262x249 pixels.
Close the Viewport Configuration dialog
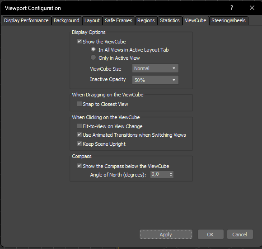(252, 8)
